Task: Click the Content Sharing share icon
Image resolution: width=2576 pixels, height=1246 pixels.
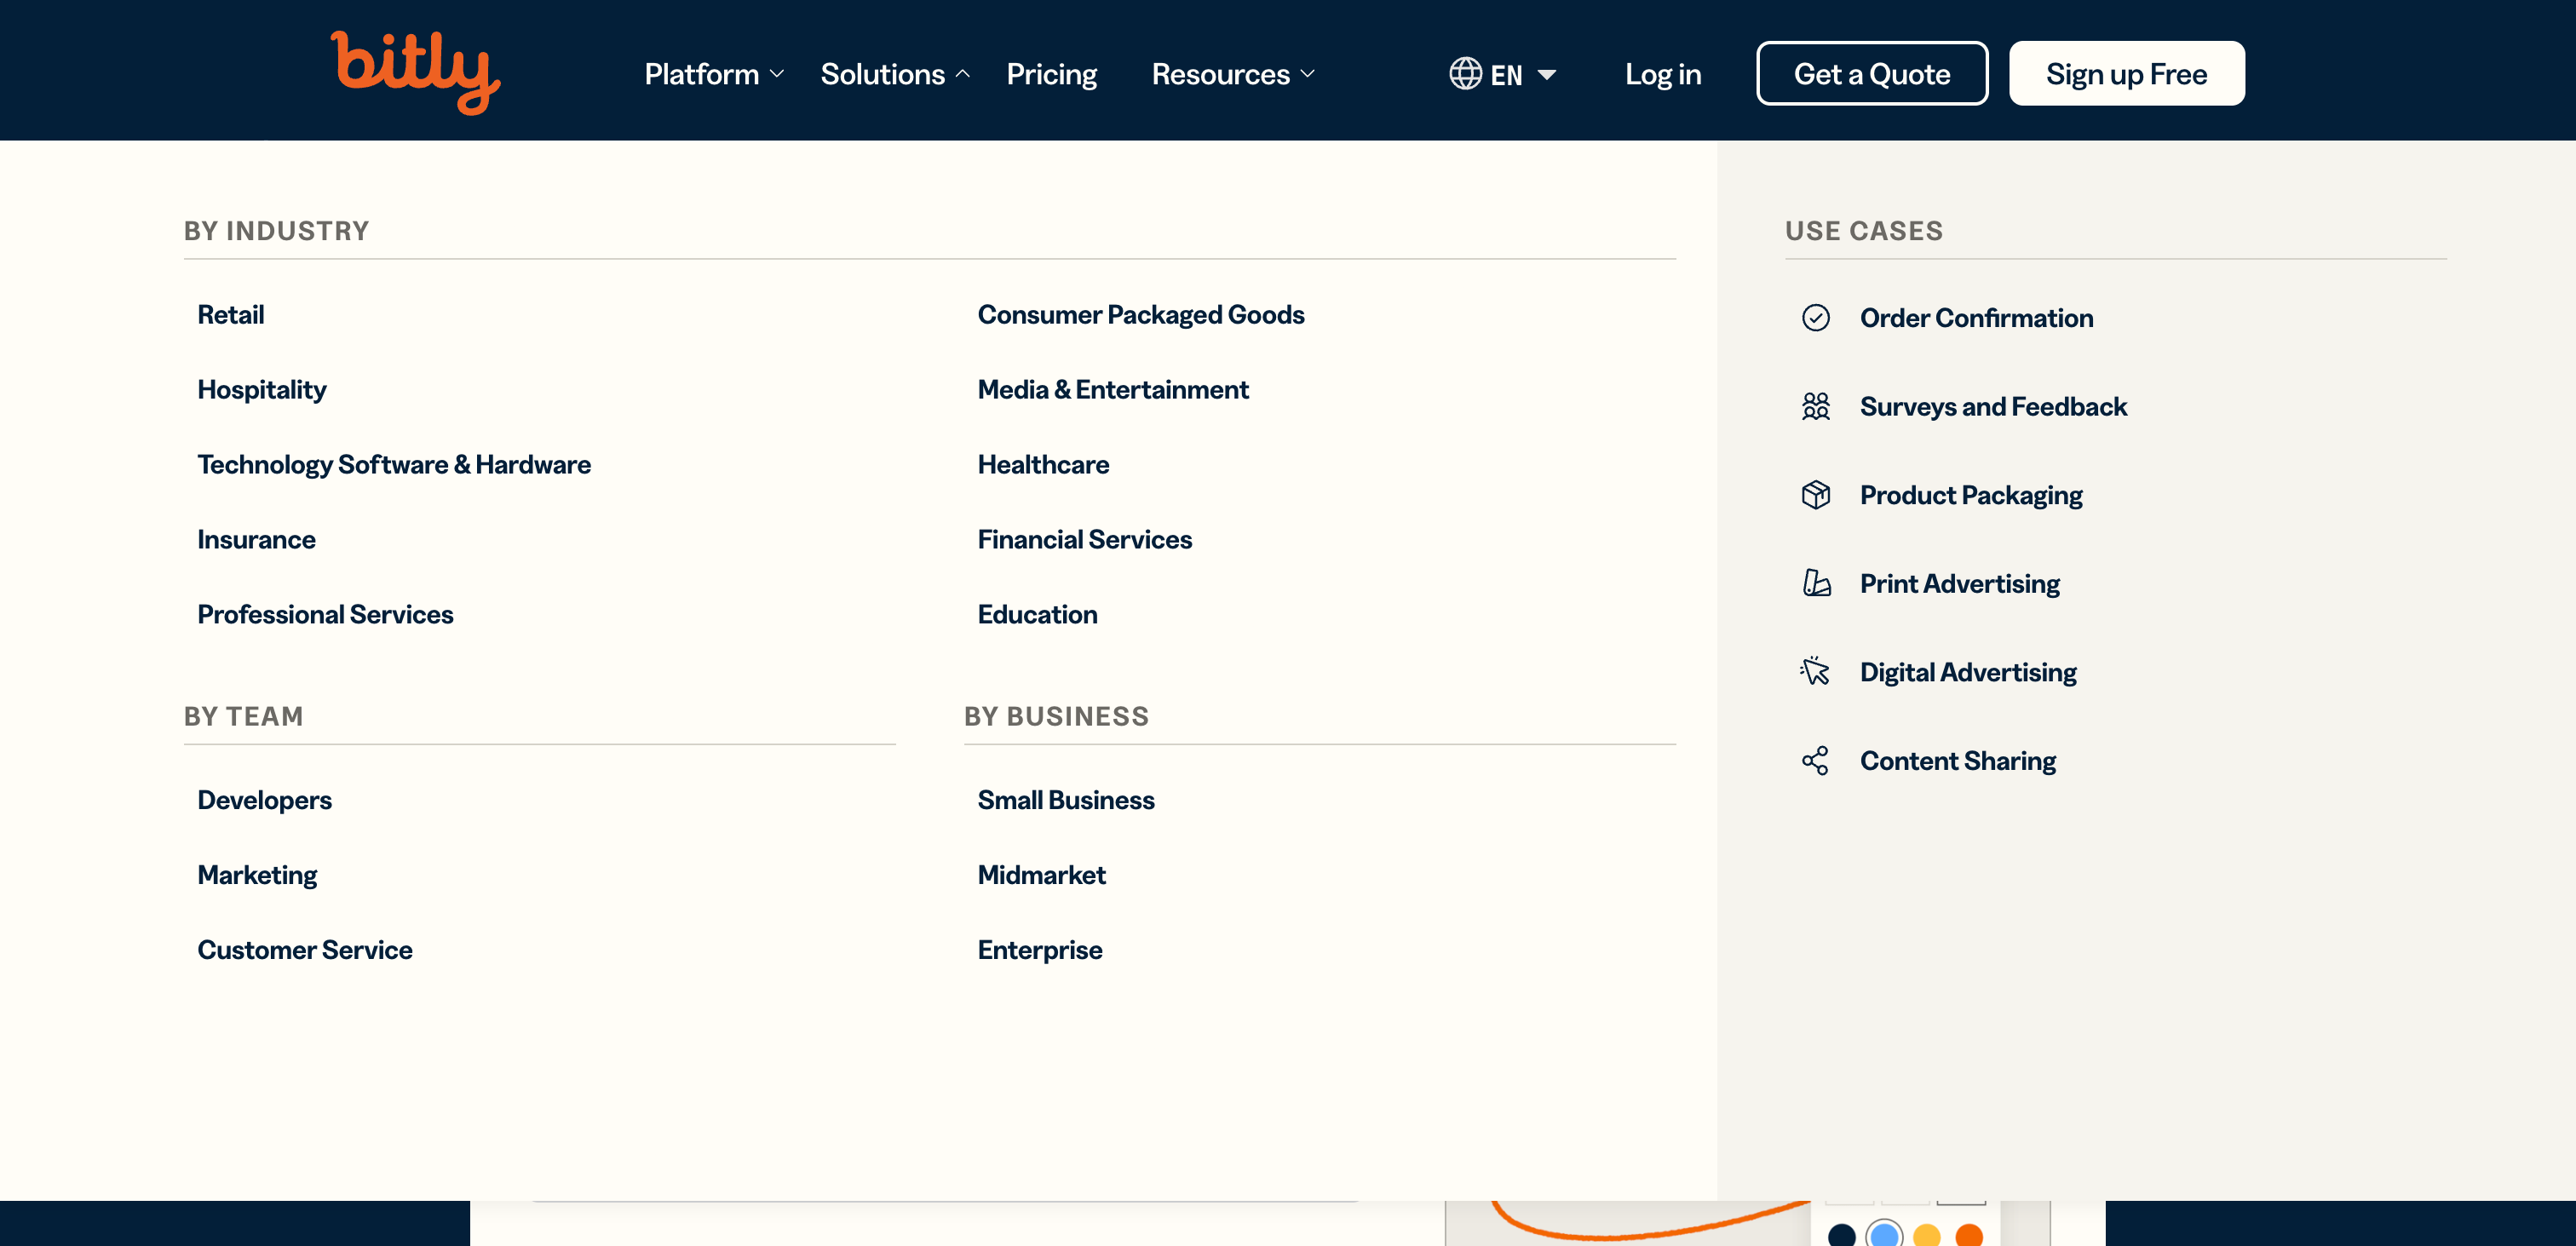Action: (1815, 760)
